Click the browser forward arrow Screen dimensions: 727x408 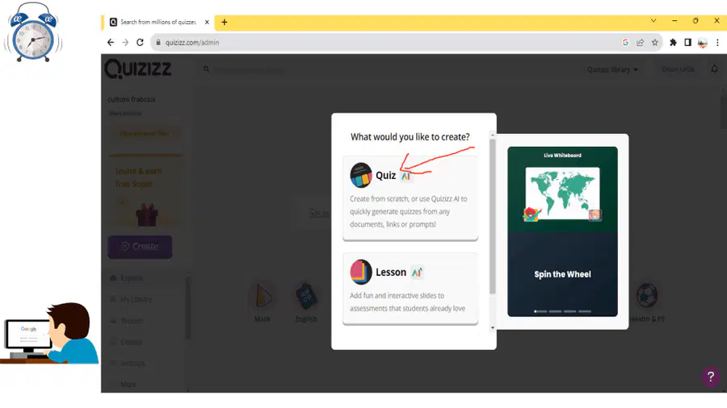(x=125, y=43)
